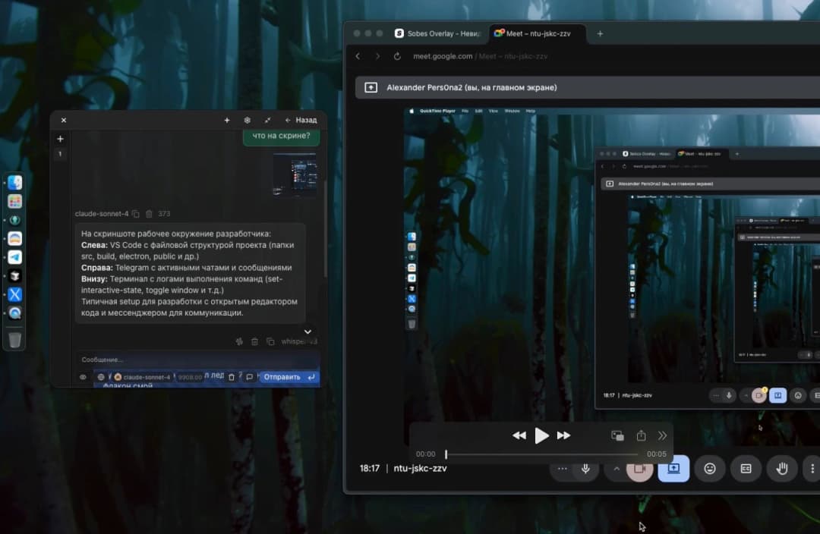Open Launchpad from the Dock
The height and width of the screenshot is (534, 820).
[x=14, y=201]
